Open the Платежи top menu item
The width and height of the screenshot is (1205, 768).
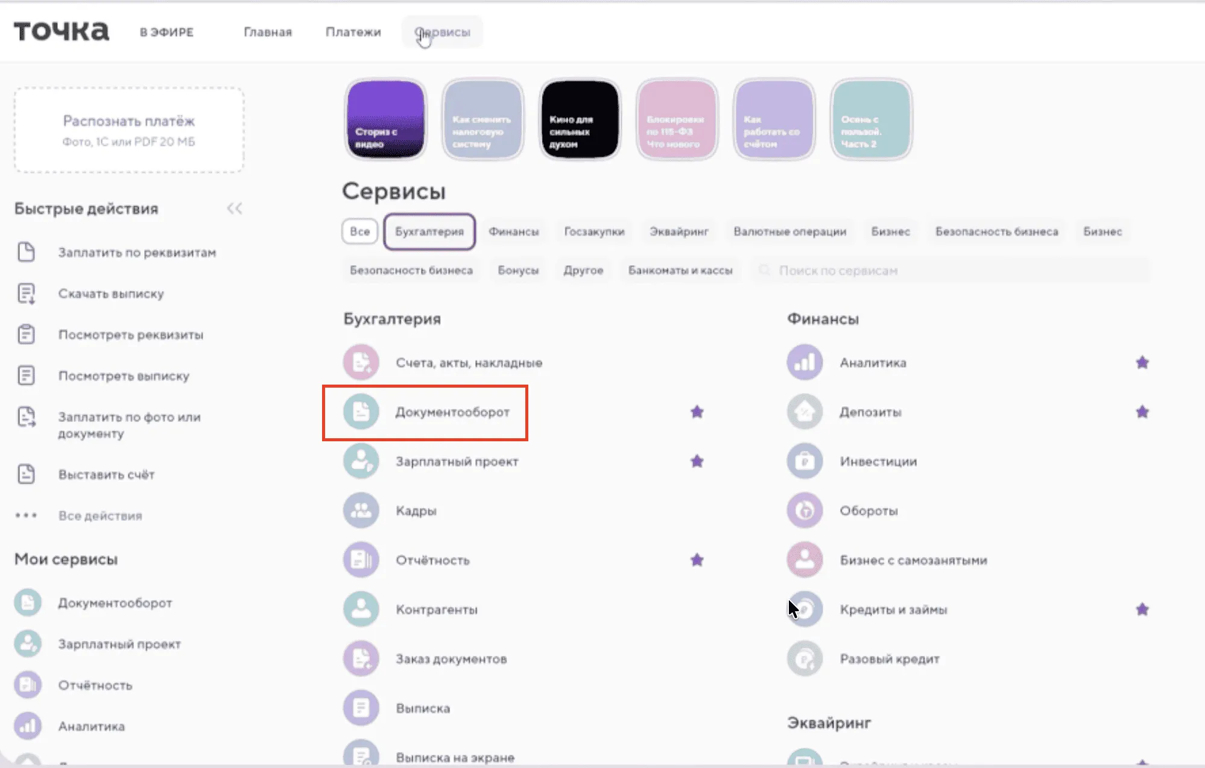pos(353,32)
